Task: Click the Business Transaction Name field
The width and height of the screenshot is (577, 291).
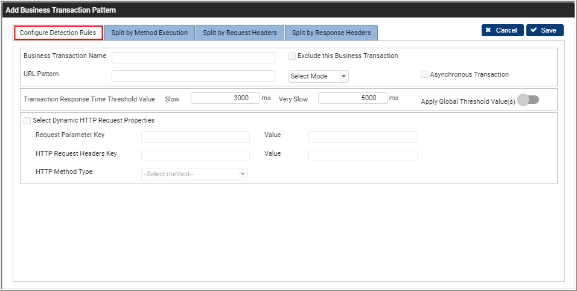Action: point(193,57)
